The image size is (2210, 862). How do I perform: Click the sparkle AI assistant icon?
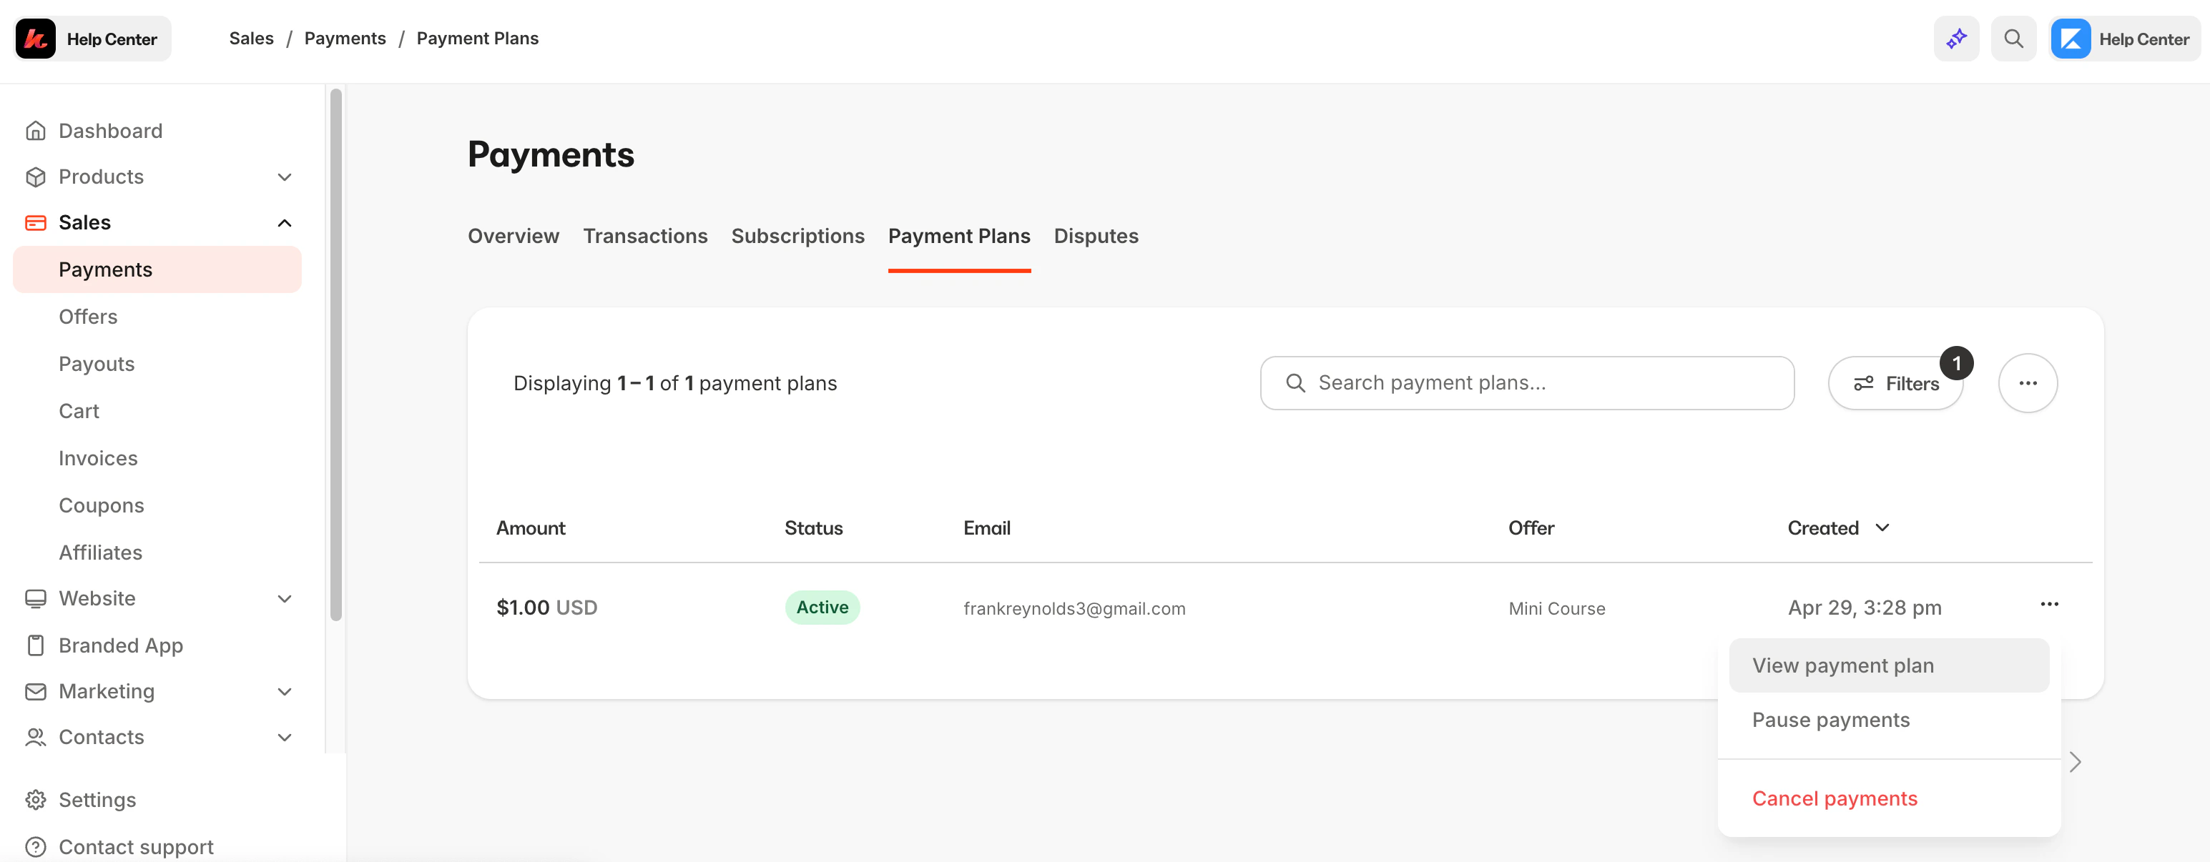[1956, 39]
